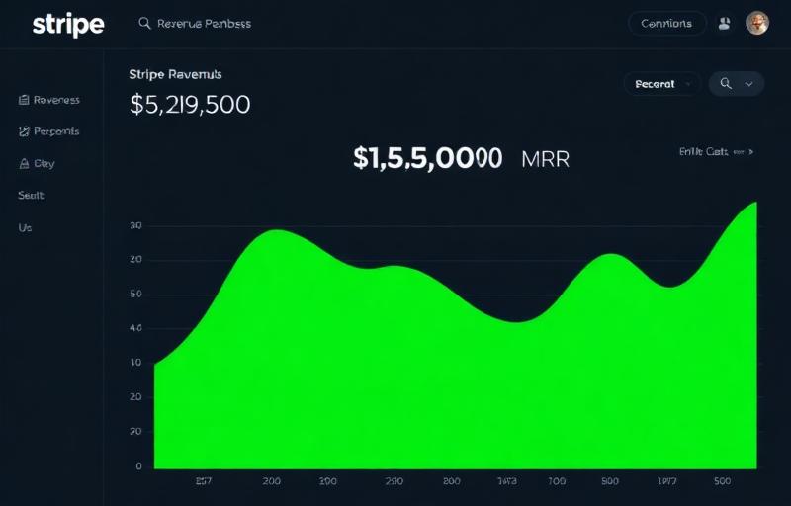Image resolution: width=791 pixels, height=506 pixels.
Task: Open the Peceral dropdown
Action: (661, 84)
